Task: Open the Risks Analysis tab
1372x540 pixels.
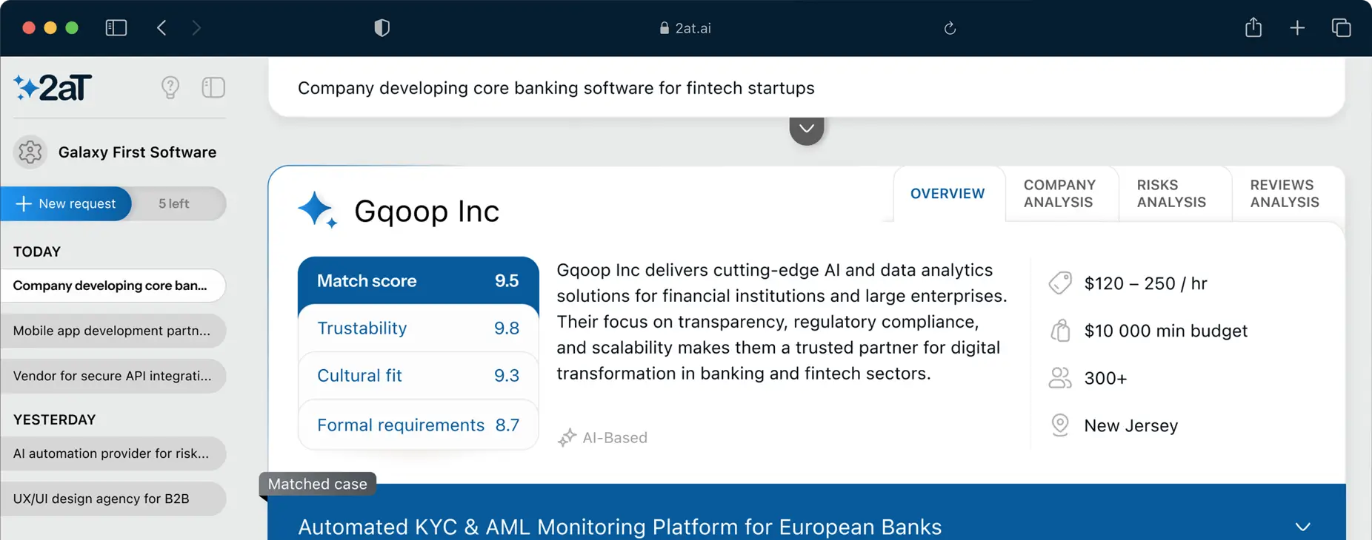Action: (x=1171, y=194)
